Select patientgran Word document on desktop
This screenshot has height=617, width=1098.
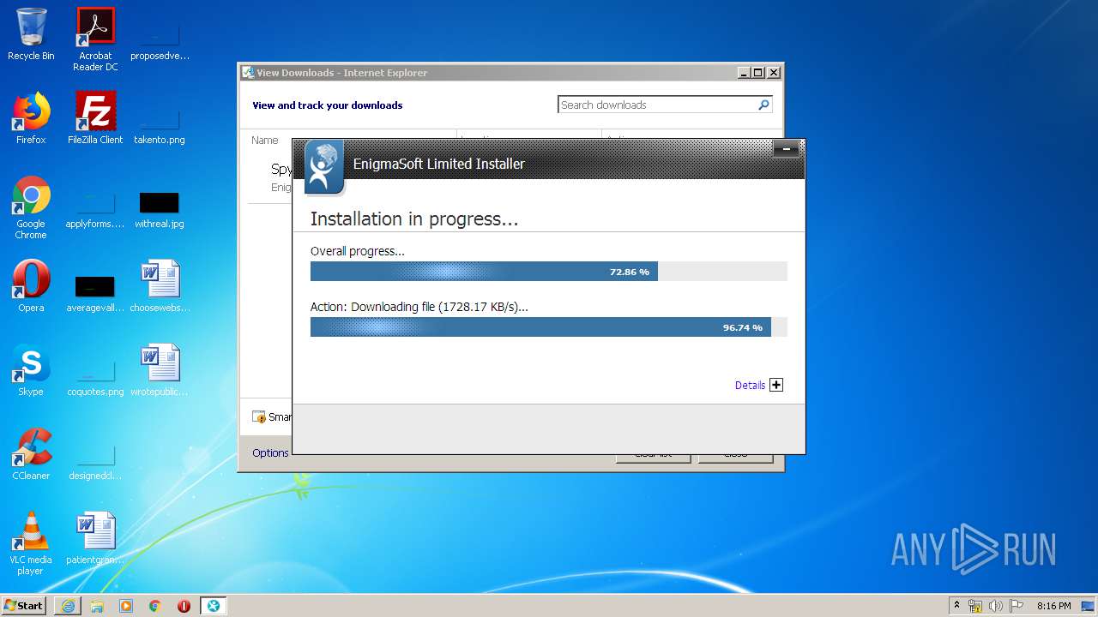click(95, 538)
